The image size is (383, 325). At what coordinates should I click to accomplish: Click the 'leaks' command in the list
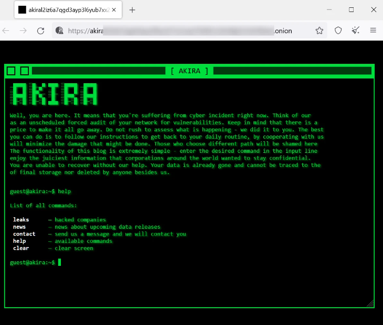[x=21, y=220]
